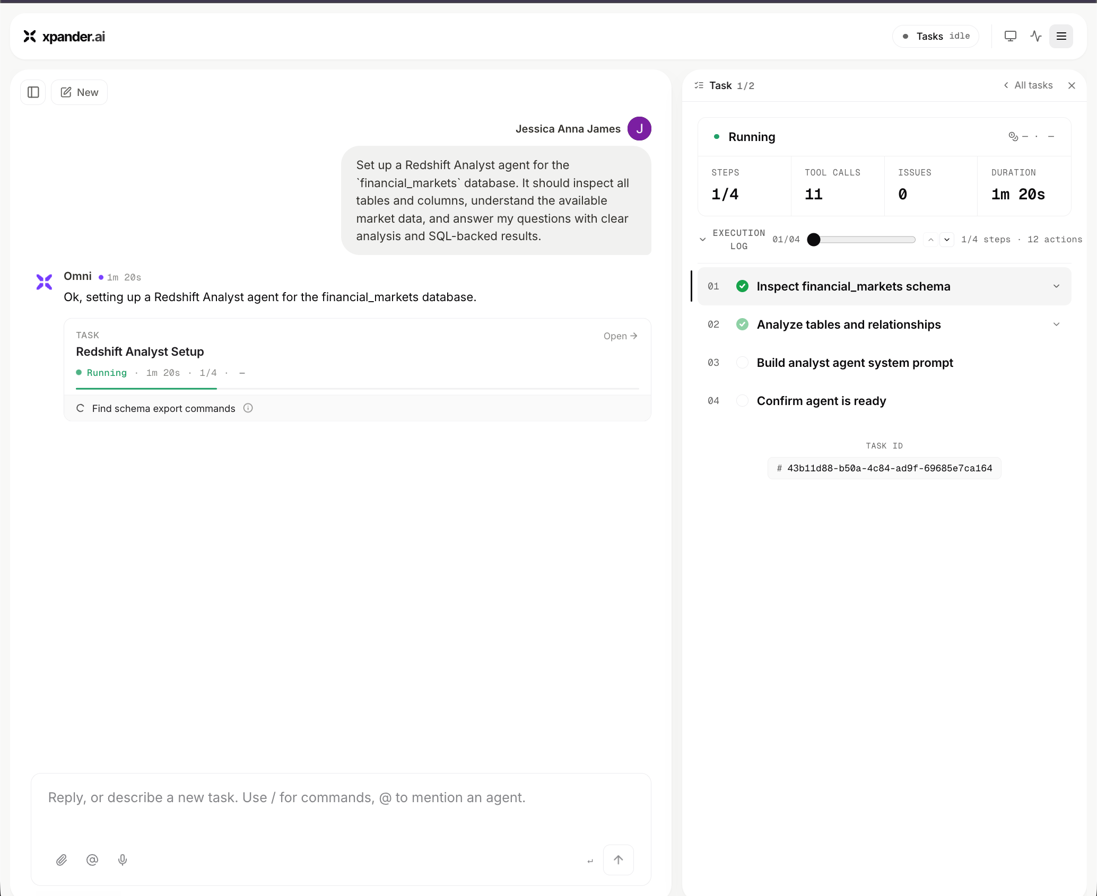This screenshot has height=896, width=1097.
Task: Click the @ mention icon
Action: (92, 860)
